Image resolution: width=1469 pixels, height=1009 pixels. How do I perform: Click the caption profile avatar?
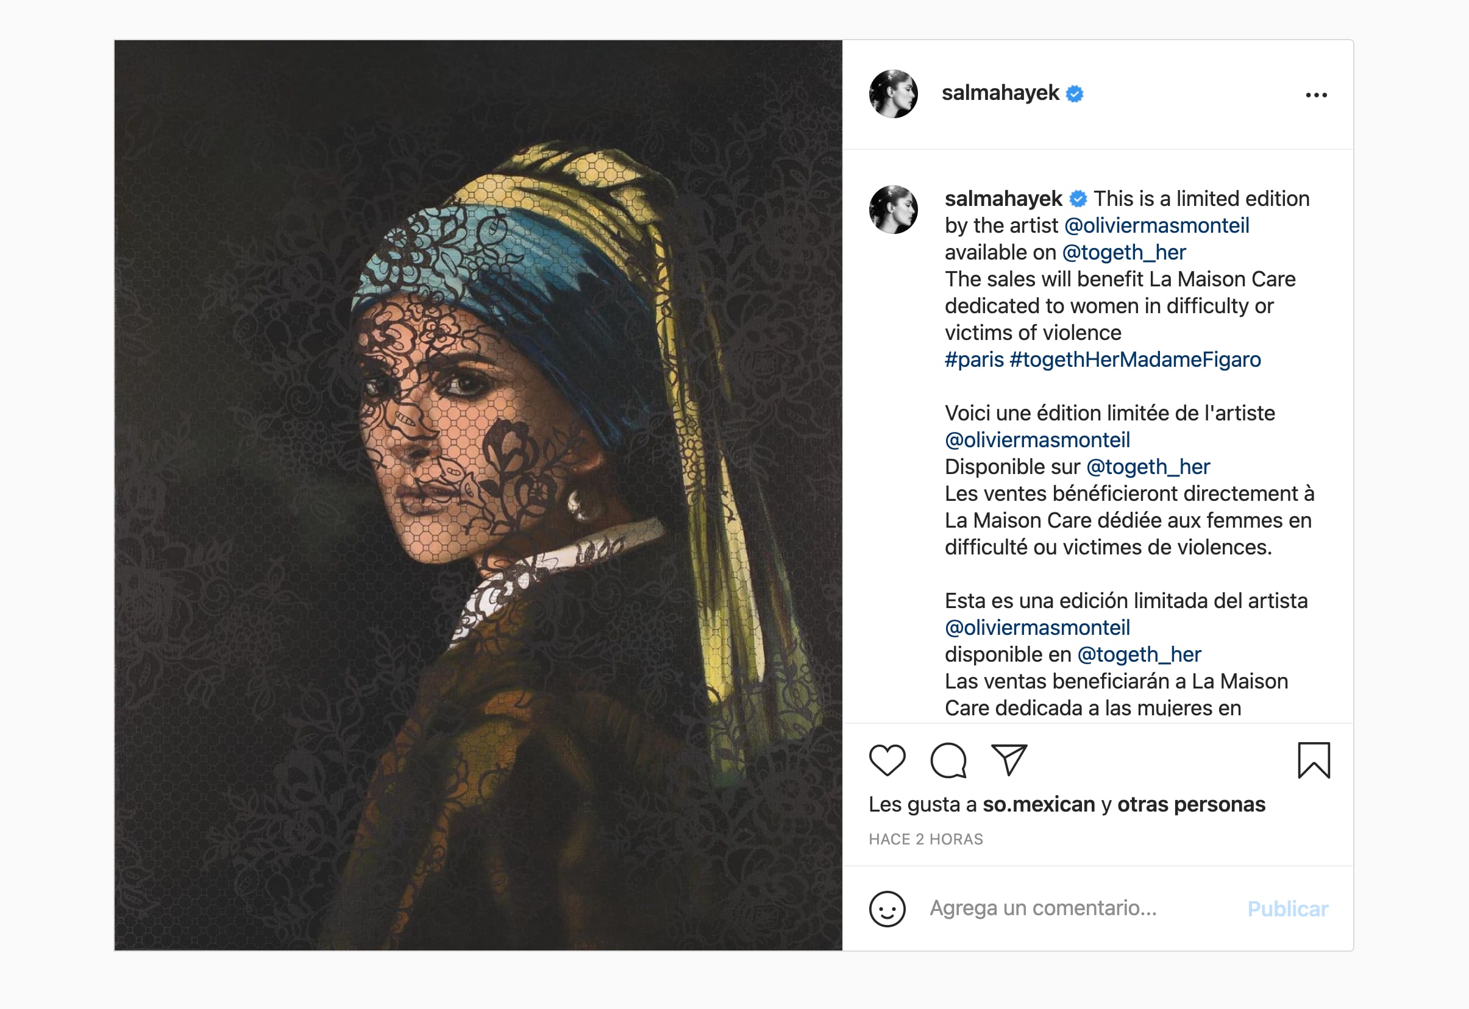coord(893,210)
